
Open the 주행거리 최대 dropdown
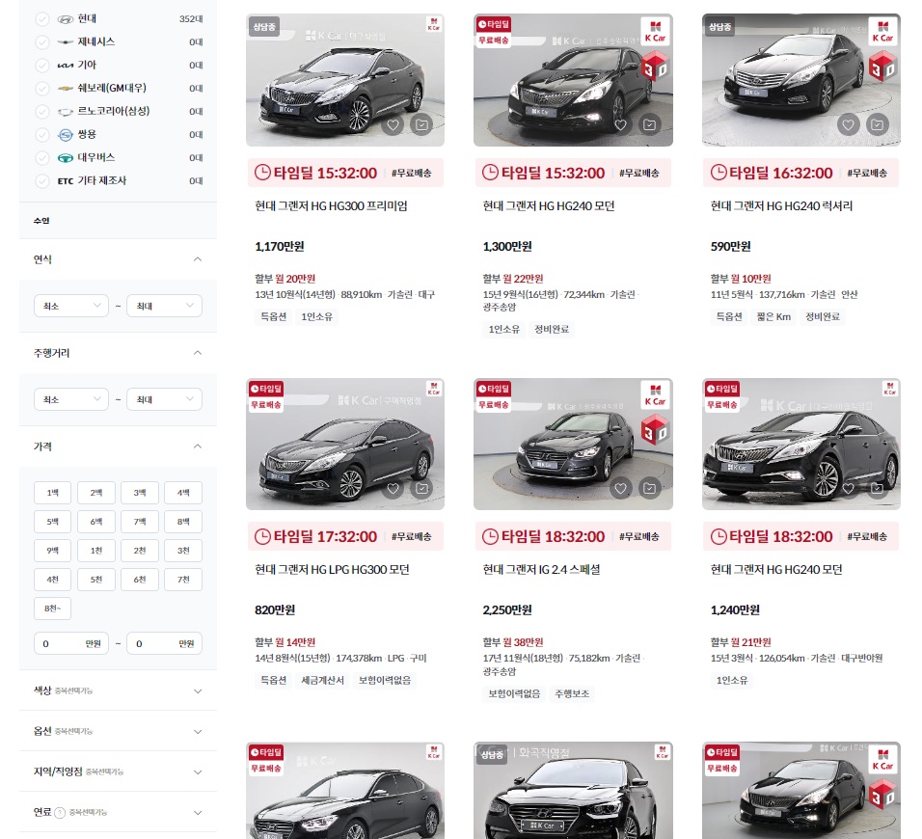tap(165, 399)
